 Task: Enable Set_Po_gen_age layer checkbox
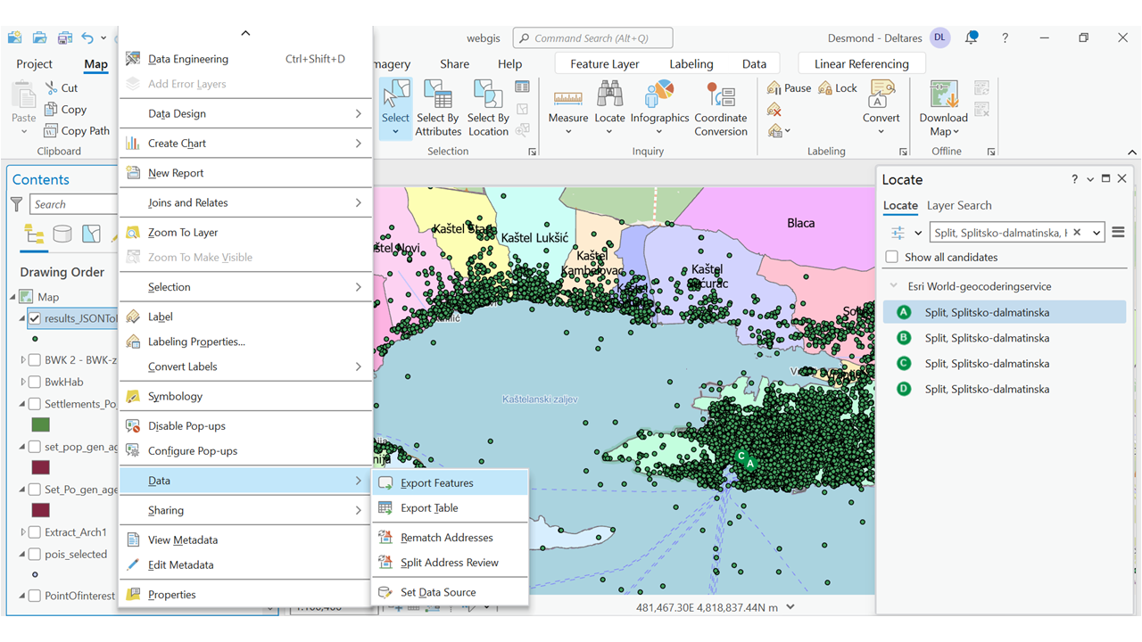point(35,490)
